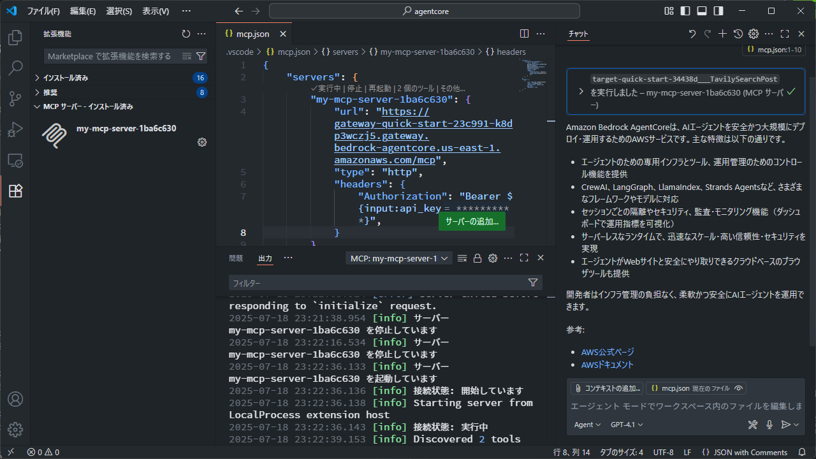Open the 表示(V) menu

pos(156,11)
